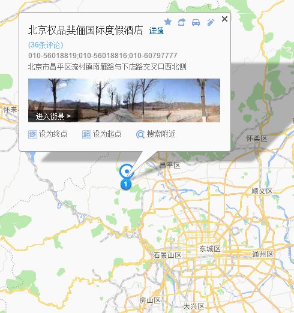This screenshot has height=313, width=294.
Task: Click the 怀柔区 district label
Action: [x=257, y=139]
